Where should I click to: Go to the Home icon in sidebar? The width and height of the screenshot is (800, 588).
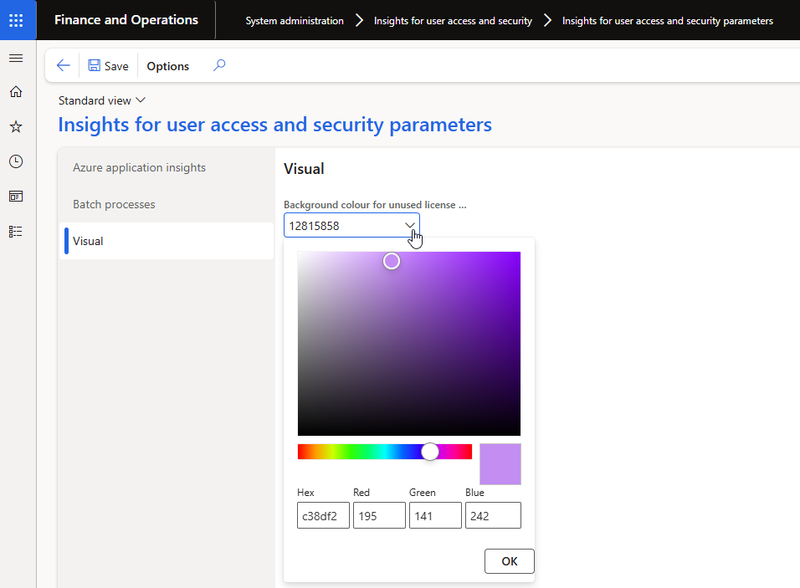click(x=16, y=92)
